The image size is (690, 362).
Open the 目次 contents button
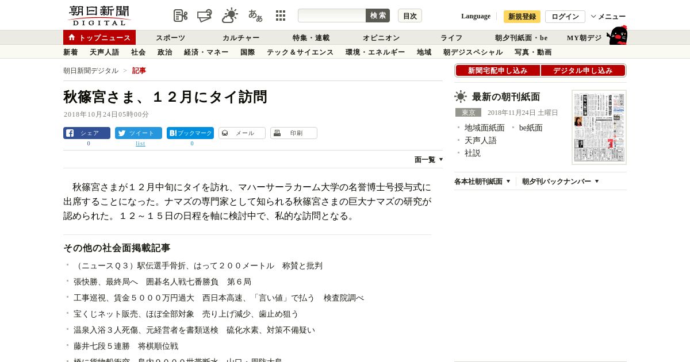[x=410, y=16]
